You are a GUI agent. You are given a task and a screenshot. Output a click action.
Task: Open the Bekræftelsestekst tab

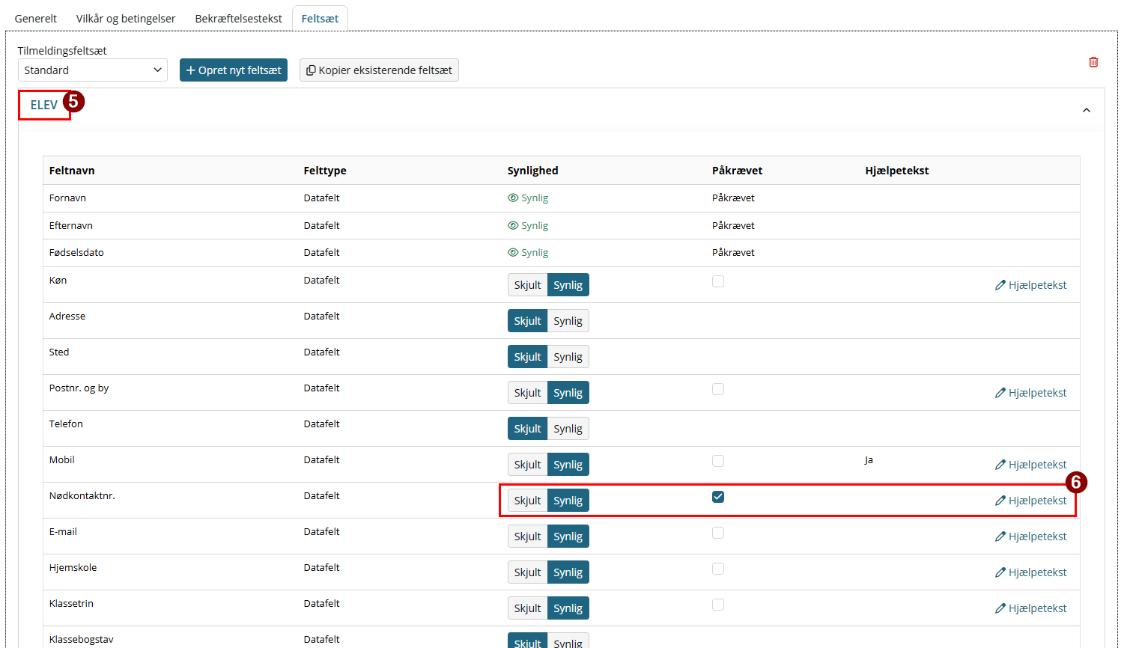[x=238, y=19]
